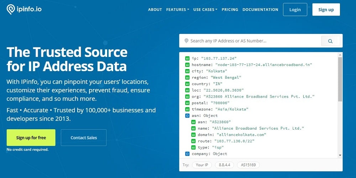This screenshot has width=356, height=178.
Task: Expand the company Object node
Action: (x=187, y=154)
